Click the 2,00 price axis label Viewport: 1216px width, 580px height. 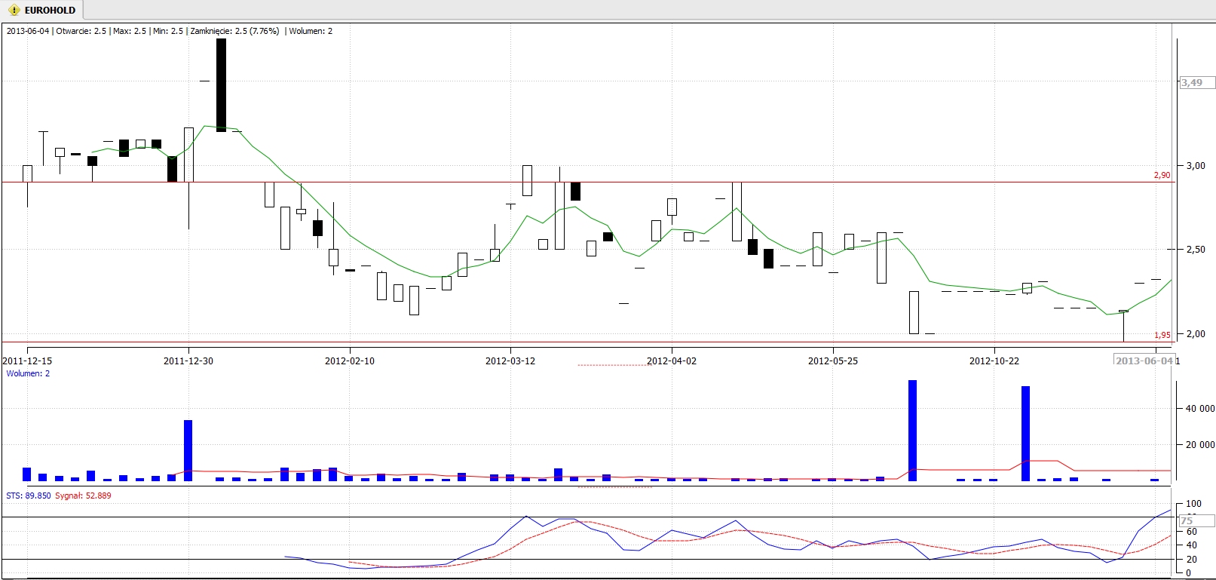click(x=1196, y=333)
